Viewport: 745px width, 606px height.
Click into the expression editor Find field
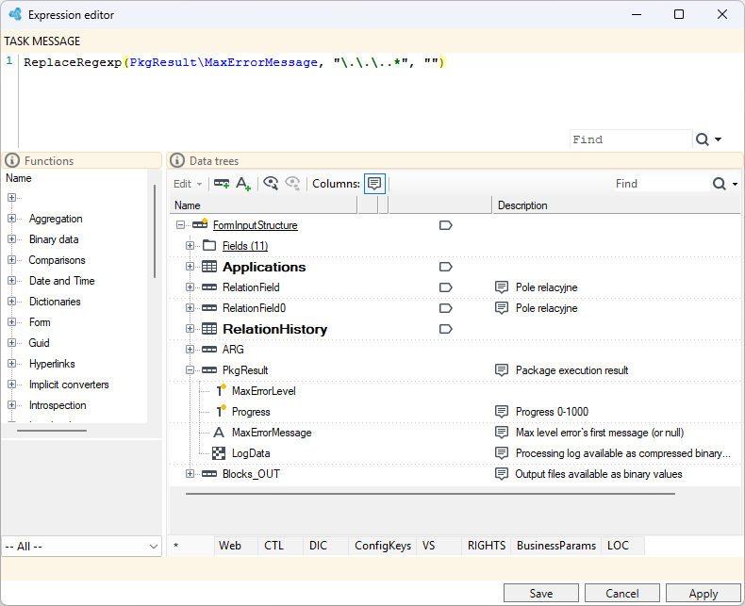point(631,139)
